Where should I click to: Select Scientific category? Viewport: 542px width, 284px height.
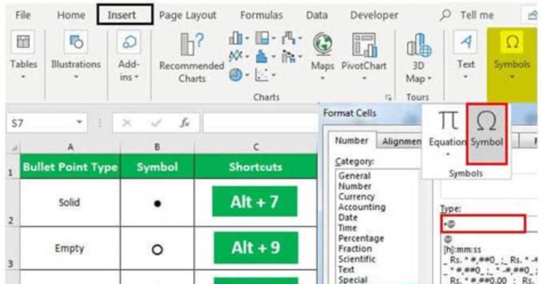(x=357, y=259)
